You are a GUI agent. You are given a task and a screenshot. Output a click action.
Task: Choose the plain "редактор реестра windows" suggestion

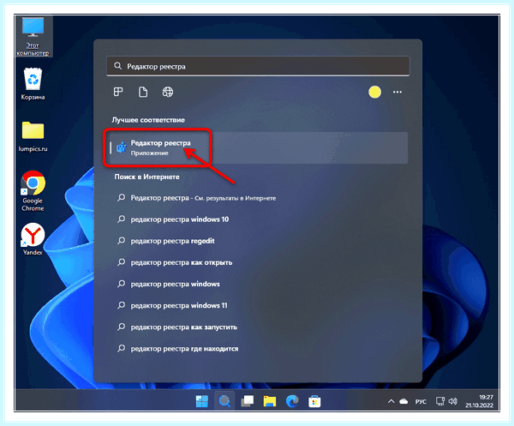click(175, 284)
